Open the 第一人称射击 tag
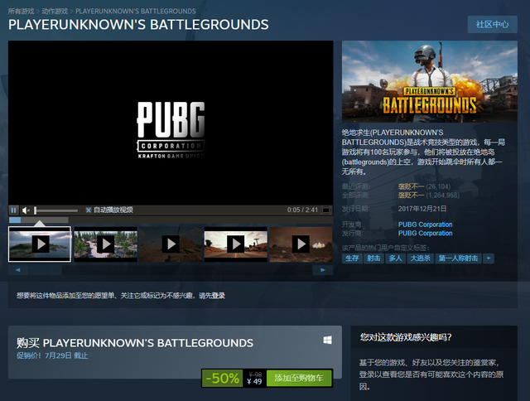This screenshot has height=401, width=530. (x=458, y=258)
